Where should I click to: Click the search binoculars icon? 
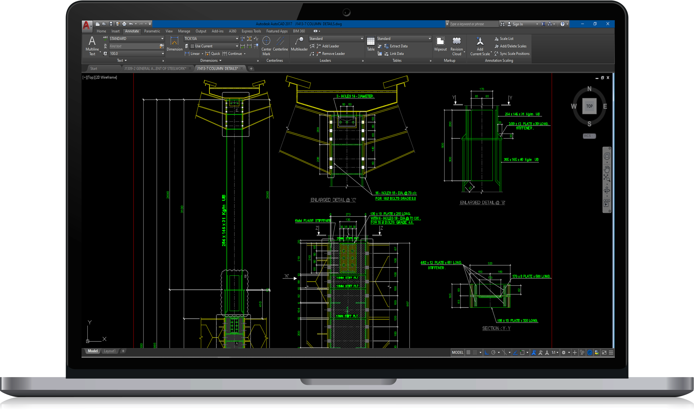point(503,24)
